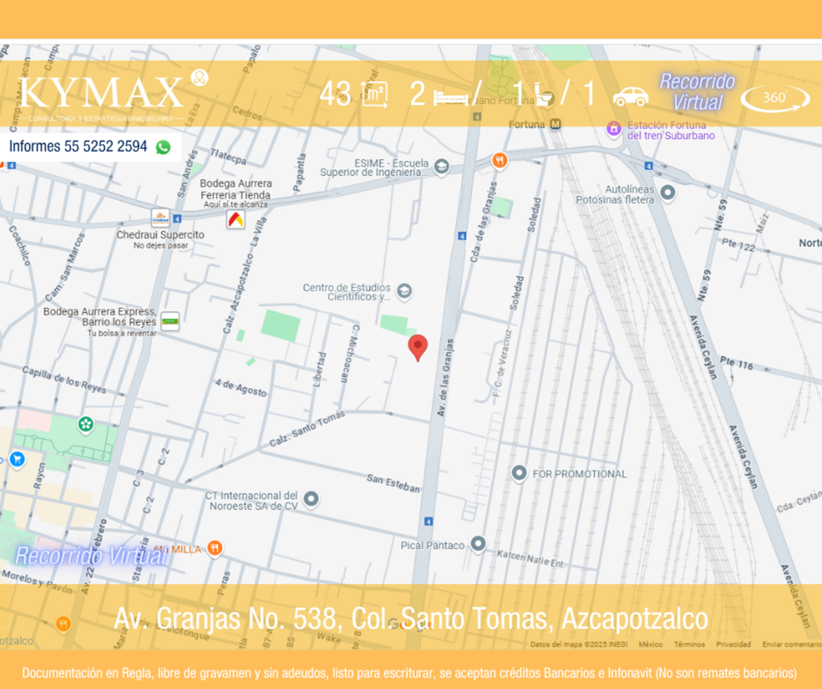Click the Términos link on the map
This screenshot has width=822, height=689.
(689, 644)
